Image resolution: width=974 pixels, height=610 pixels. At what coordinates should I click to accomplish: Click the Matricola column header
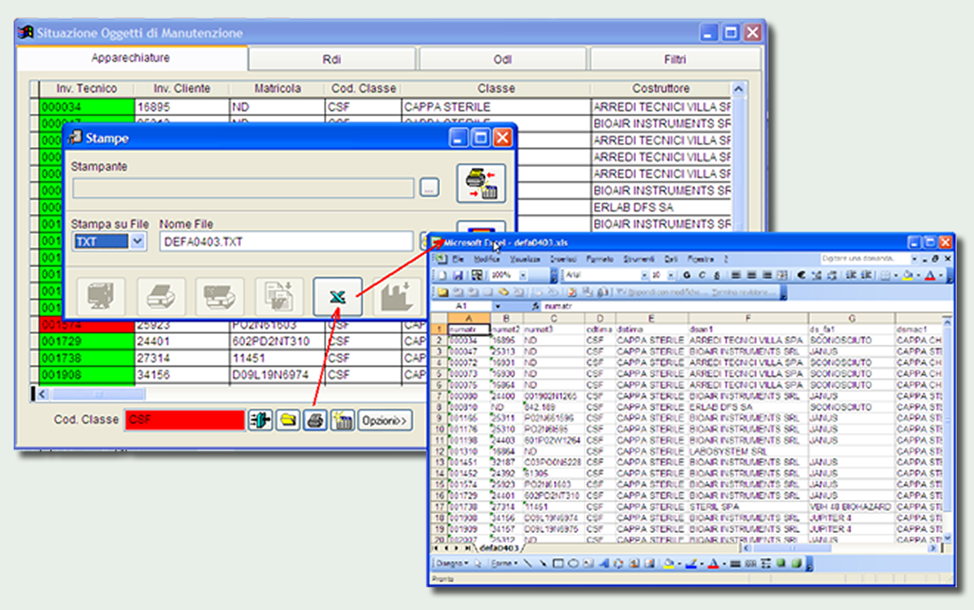(277, 89)
